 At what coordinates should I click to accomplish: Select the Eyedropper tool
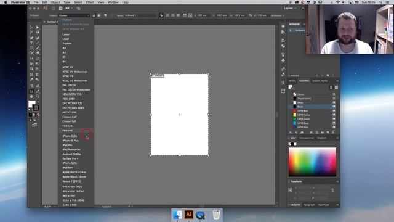point(31,80)
